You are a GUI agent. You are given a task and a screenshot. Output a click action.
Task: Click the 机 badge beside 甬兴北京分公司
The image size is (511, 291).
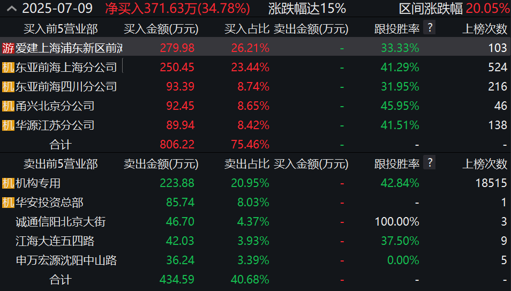[x=8, y=106]
